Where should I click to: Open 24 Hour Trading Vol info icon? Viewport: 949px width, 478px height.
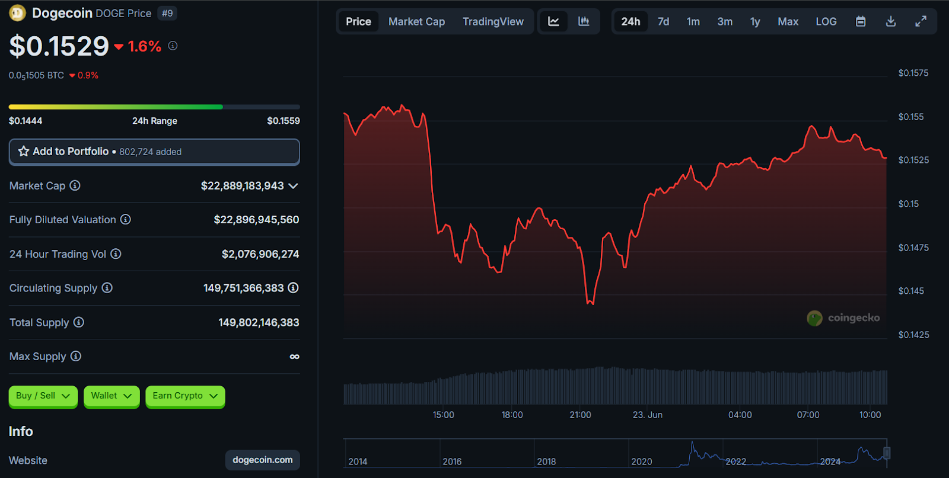coord(116,254)
